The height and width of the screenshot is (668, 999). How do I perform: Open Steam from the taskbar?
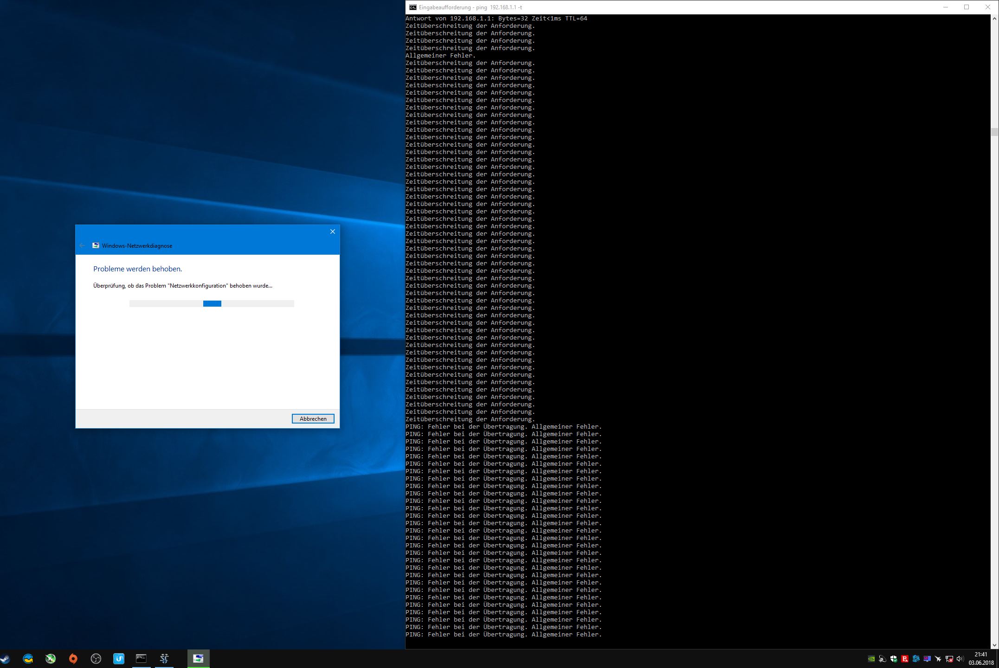5,659
